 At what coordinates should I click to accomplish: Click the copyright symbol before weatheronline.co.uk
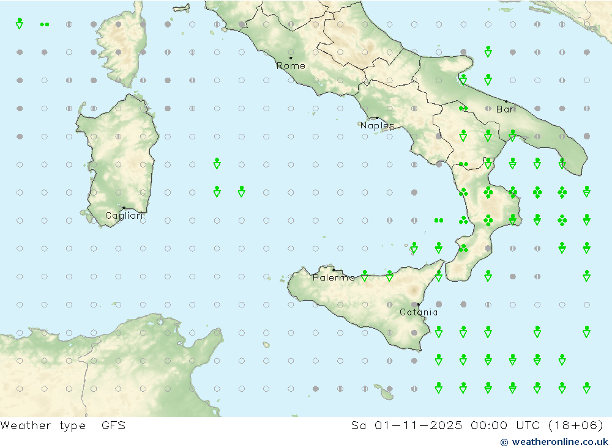[x=504, y=442]
